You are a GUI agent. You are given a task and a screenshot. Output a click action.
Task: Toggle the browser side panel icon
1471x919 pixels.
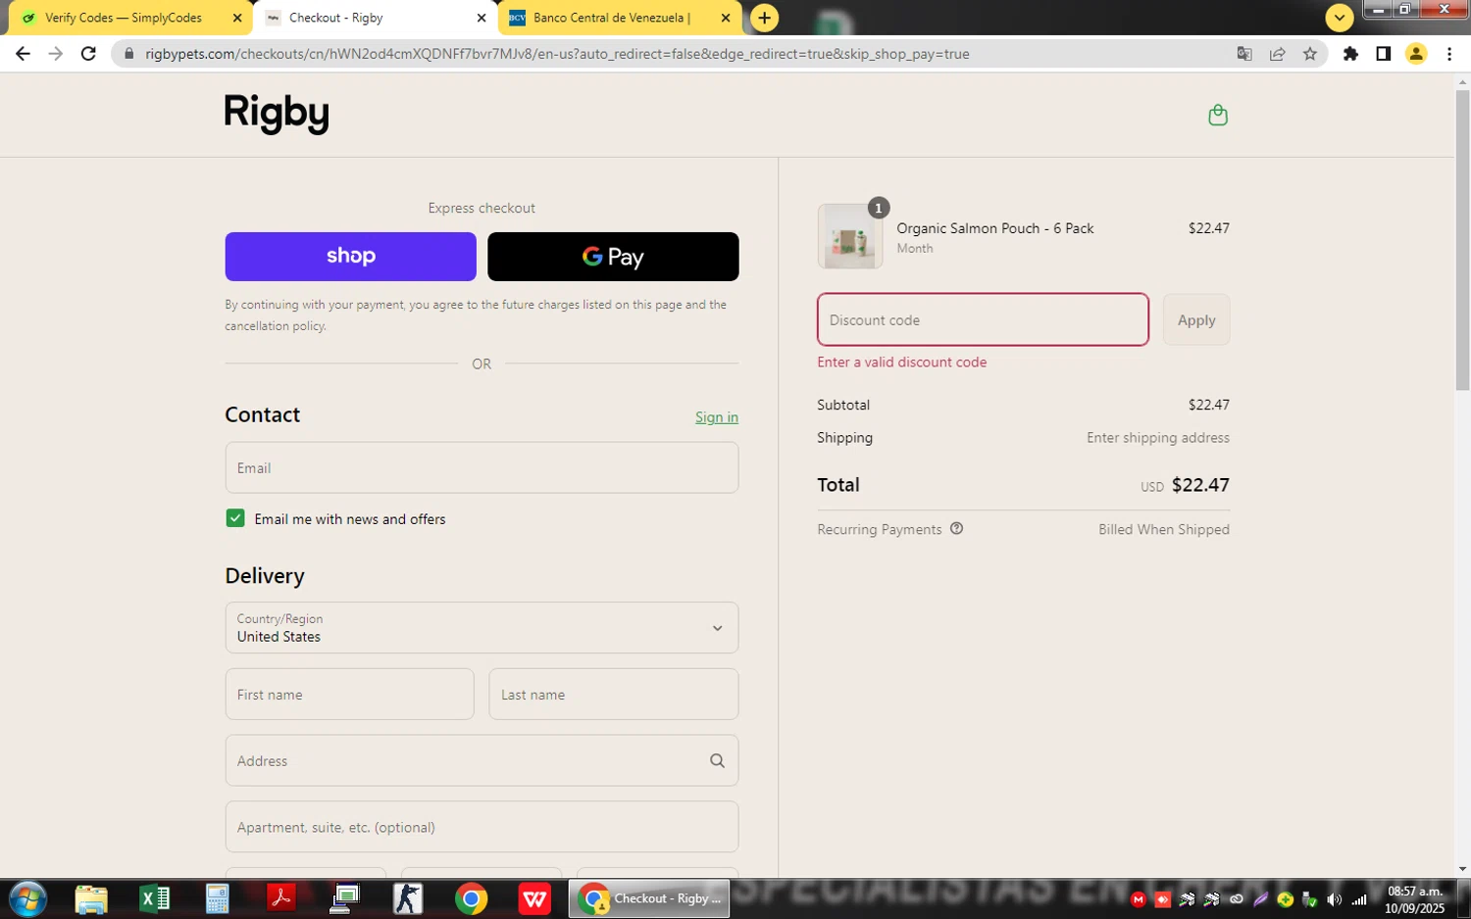(x=1383, y=54)
